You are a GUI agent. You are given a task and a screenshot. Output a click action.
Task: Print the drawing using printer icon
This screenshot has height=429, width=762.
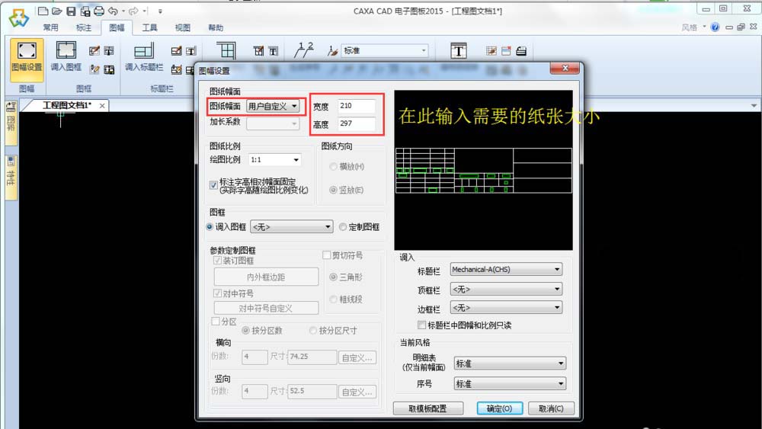[98, 11]
